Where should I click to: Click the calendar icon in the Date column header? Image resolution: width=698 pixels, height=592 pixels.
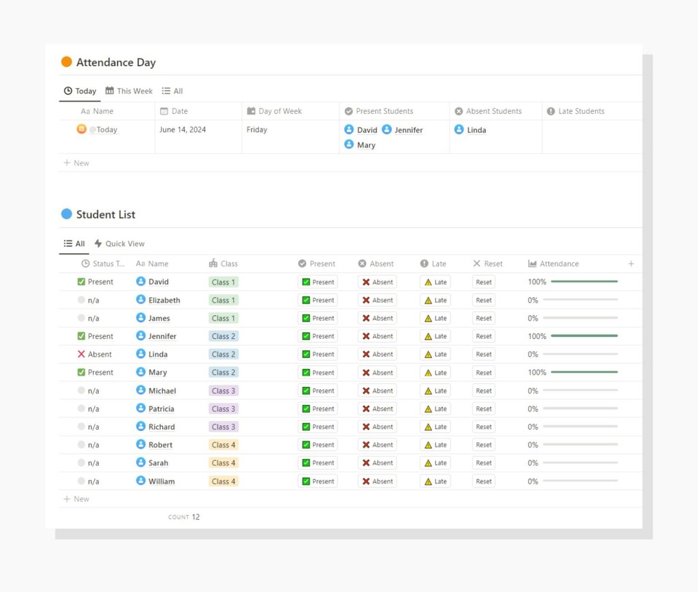(165, 110)
